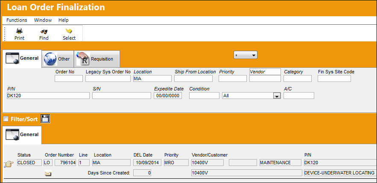Click the empty cell beside 10400V vendor

coord(243,163)
